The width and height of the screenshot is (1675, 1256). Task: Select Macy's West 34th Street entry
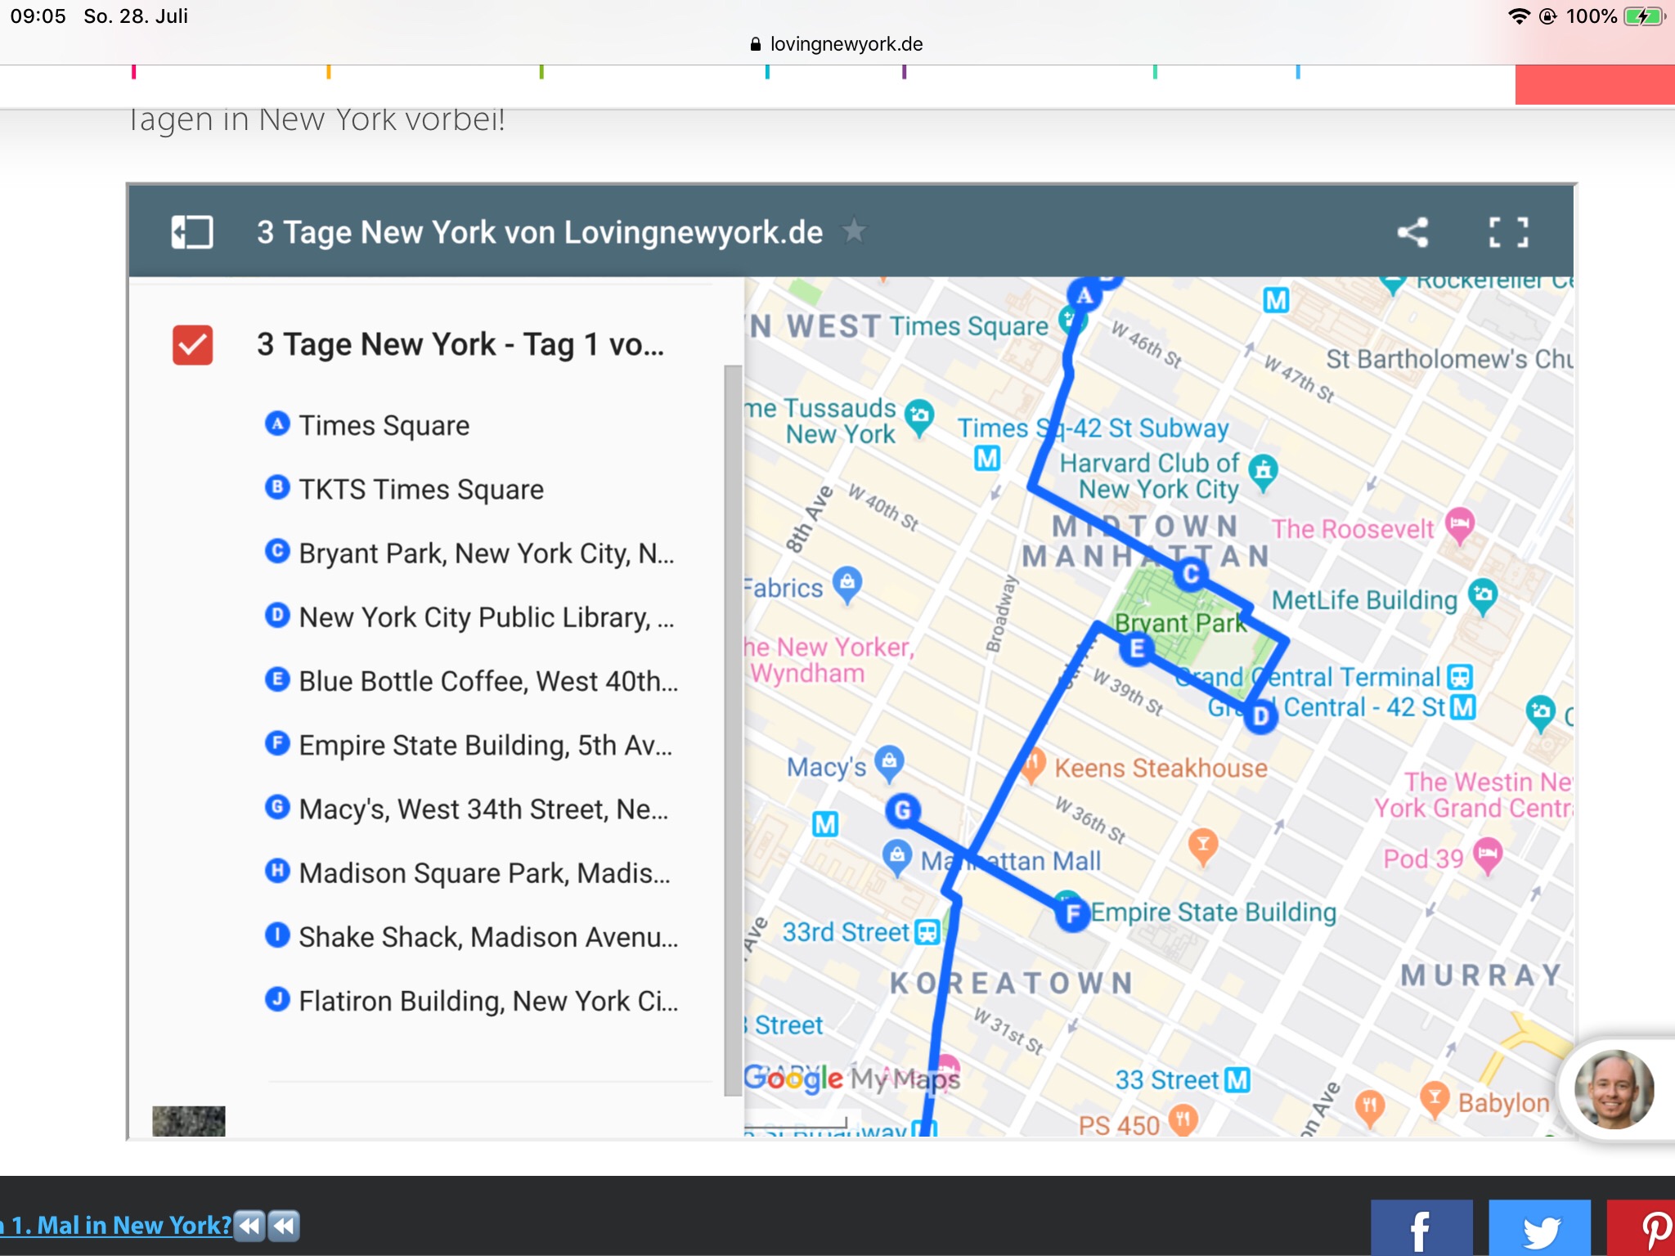point(467,809)
